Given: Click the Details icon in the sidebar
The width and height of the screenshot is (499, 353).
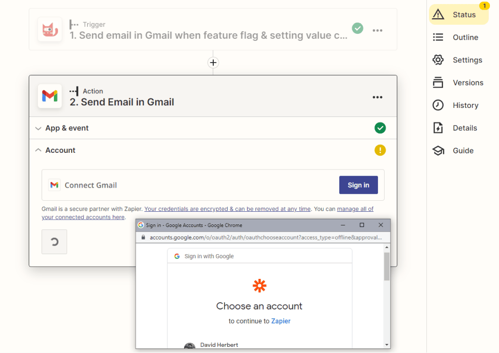Looking at the screenshot, I should [438, 128].
